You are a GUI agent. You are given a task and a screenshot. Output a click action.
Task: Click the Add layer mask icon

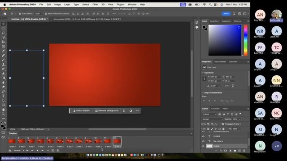(x=226, y=151)
